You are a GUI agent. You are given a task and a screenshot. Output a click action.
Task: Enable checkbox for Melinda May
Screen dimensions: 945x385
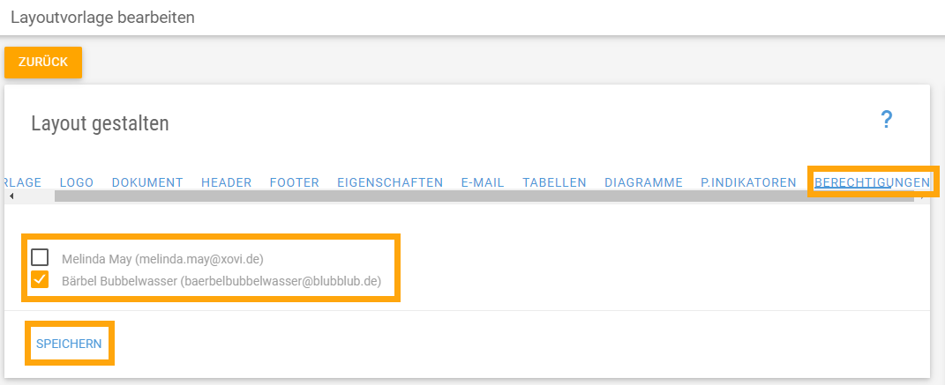pyautogui.click(x=40, y=258)
